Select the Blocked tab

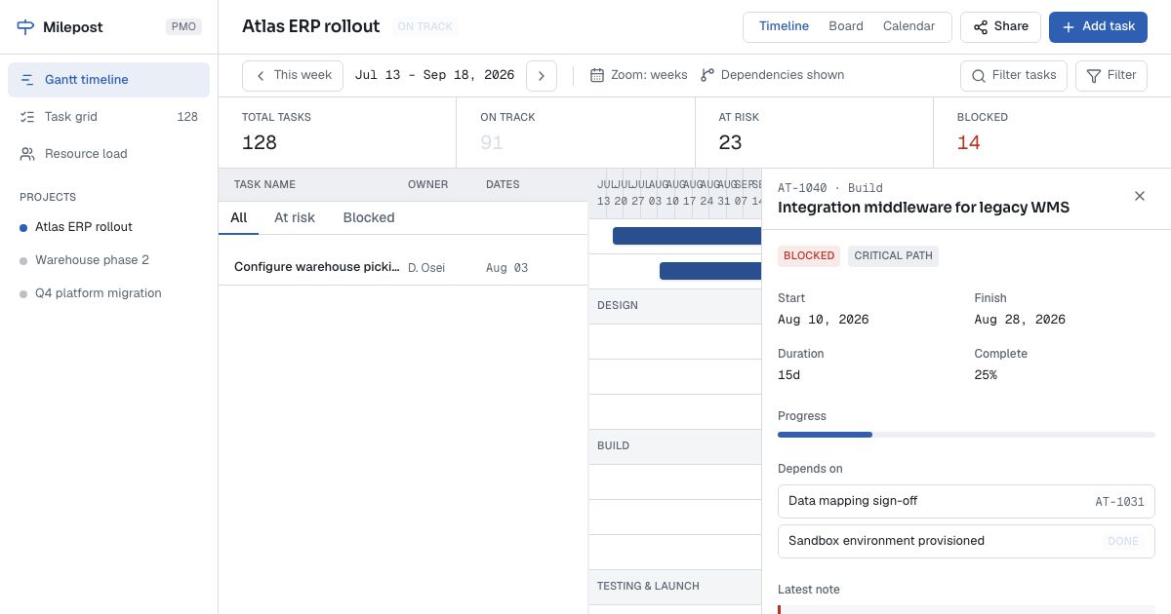(369, 217)
